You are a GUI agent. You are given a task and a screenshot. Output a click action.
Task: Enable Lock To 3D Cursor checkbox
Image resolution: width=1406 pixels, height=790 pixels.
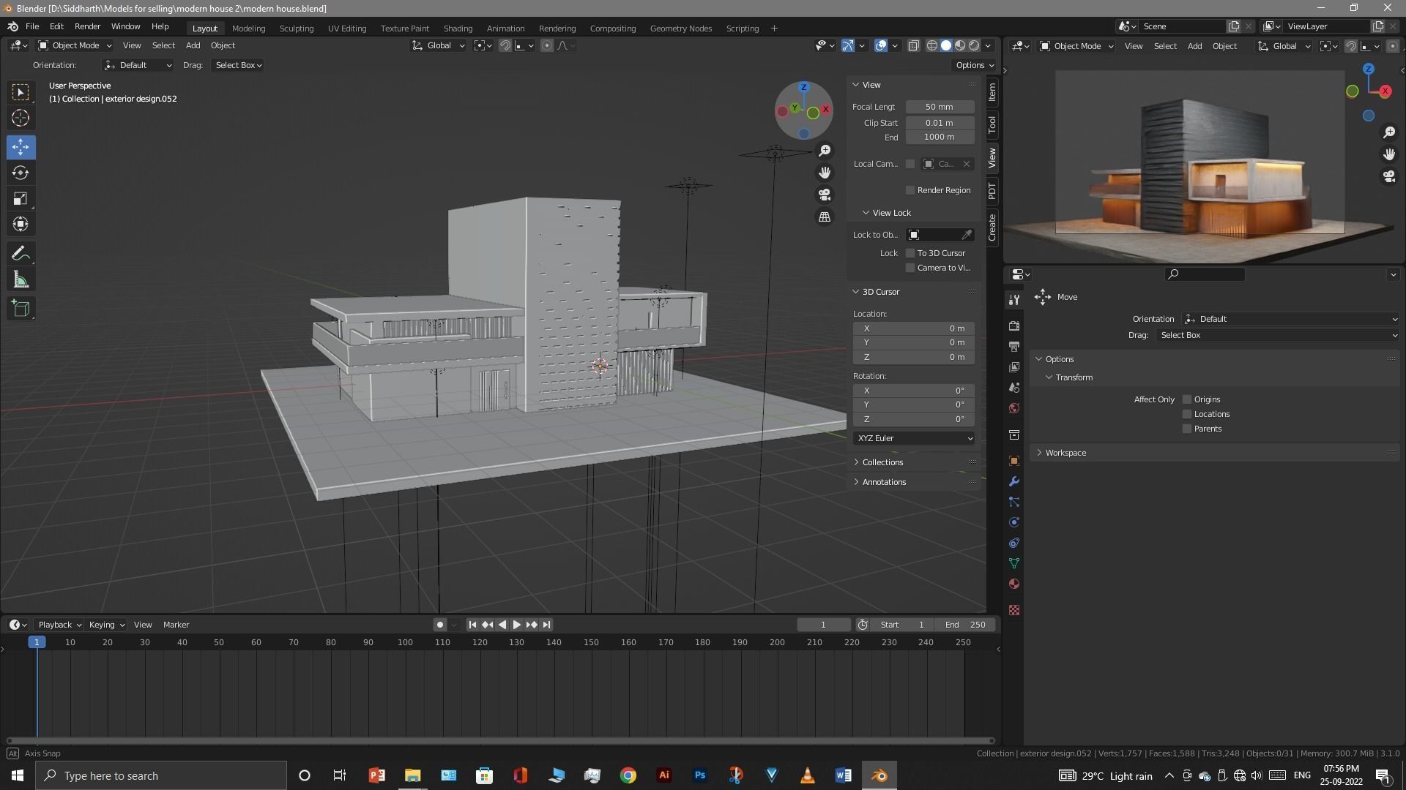[x=910, y=253]
